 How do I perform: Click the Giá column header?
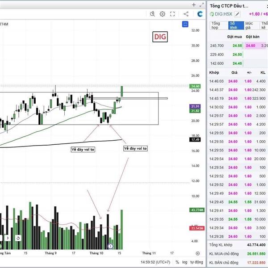pyautogui.click(x=234, y=72)
